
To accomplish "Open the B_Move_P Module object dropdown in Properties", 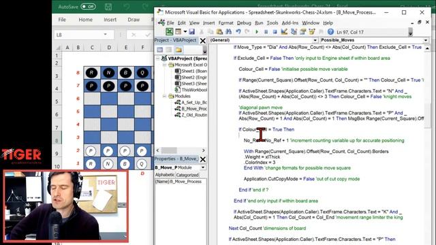I will click(203, 167).
